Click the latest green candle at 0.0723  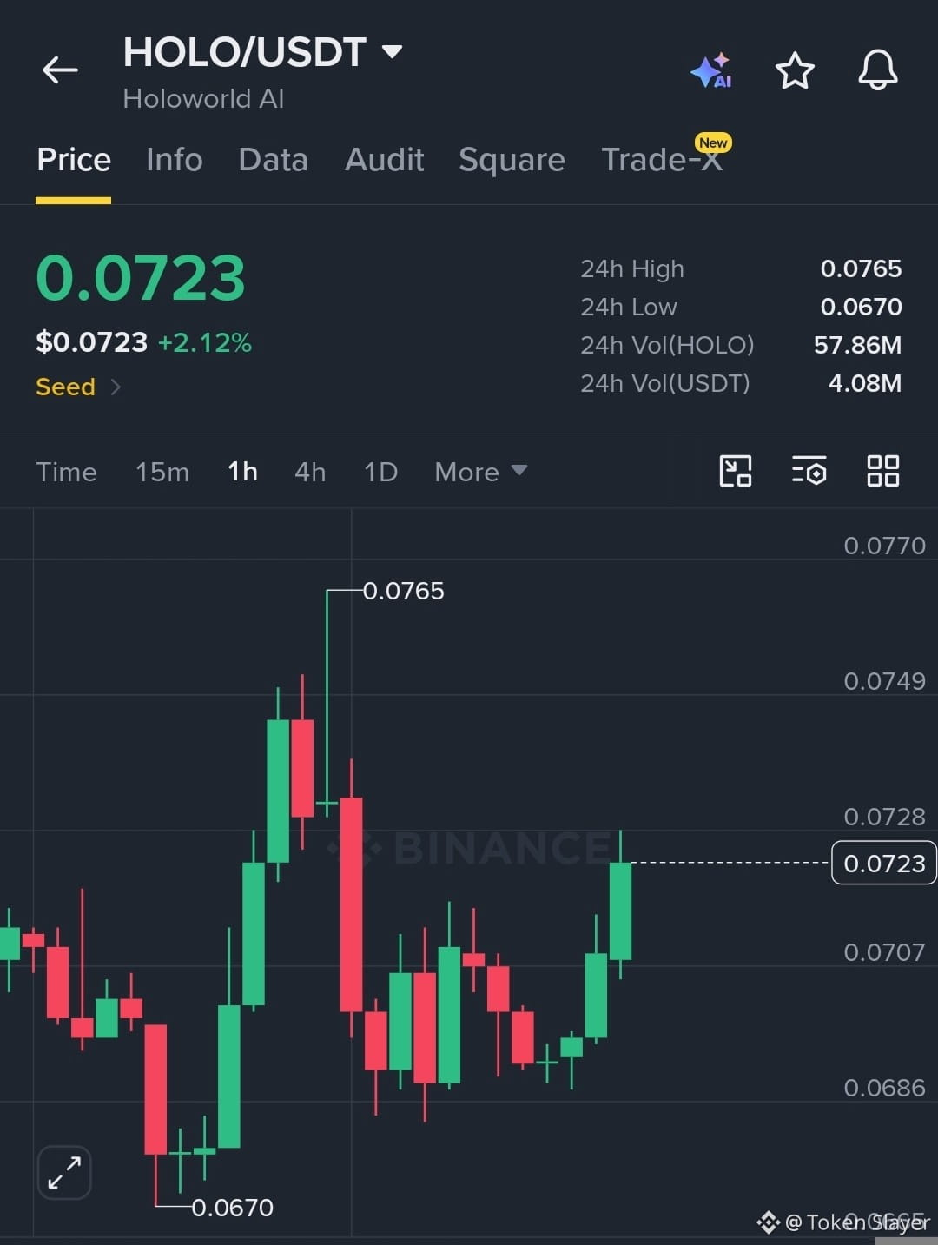pyautogui.click(x=620, y=911)
